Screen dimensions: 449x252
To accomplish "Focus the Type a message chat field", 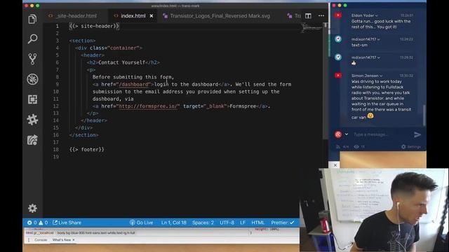I will 381,134.
